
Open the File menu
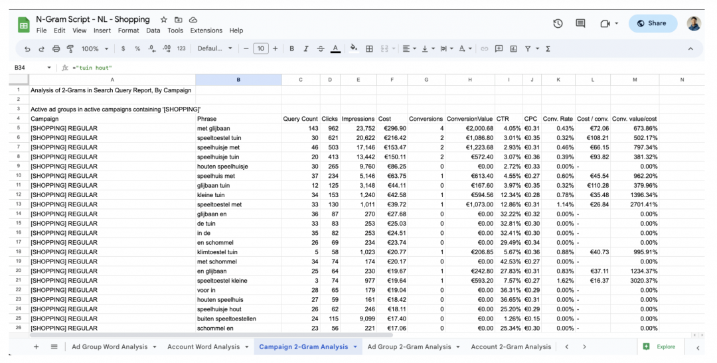tap(41, 31)
